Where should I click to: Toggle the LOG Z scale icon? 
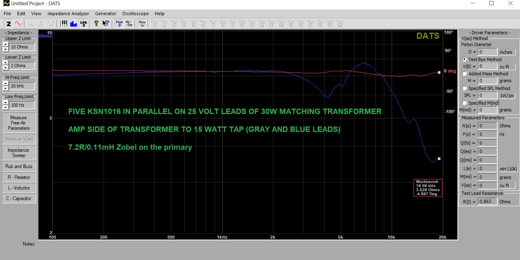click(x=83, y=24)
